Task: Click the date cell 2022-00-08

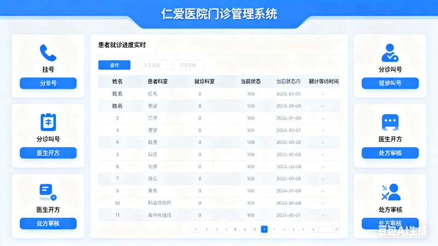Action: coord(289,155)
